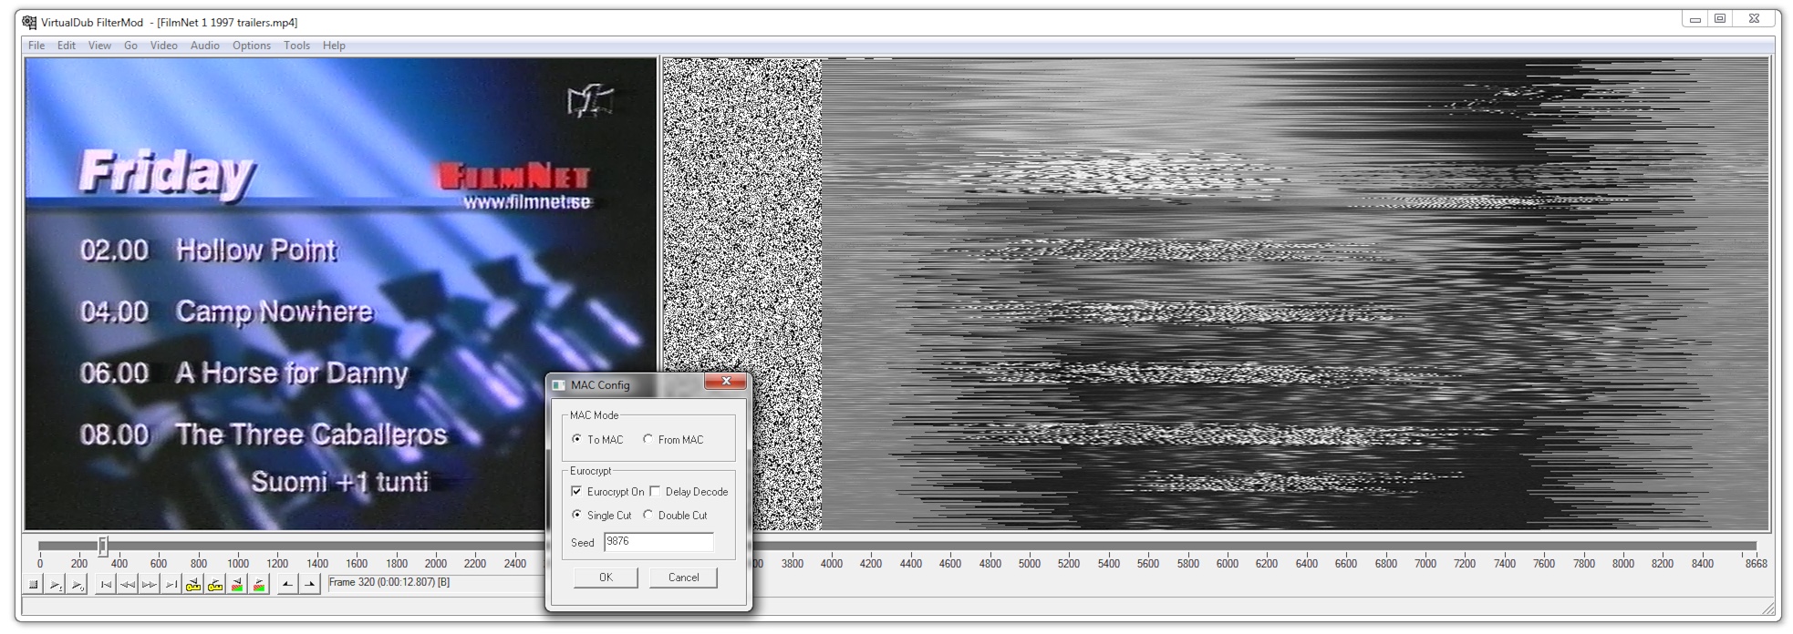The height and width of the screenshot is (634, 1793).
Task: Open the Video menu
Action: click(163, 46)
